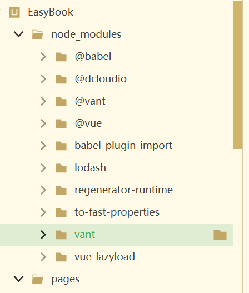Expand the vant folder arrow
This screenshot has height=293, width=249.
point(43,235)
